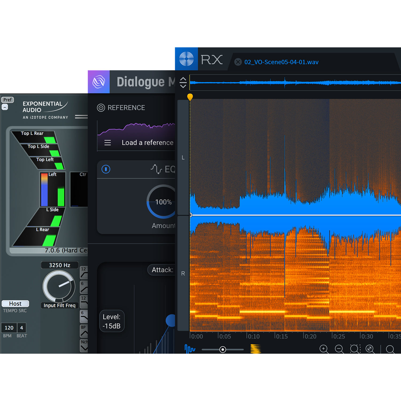401x401 pixels.
Task: Click the waveform/spectrogram balance slider
Action: [223, 349]
